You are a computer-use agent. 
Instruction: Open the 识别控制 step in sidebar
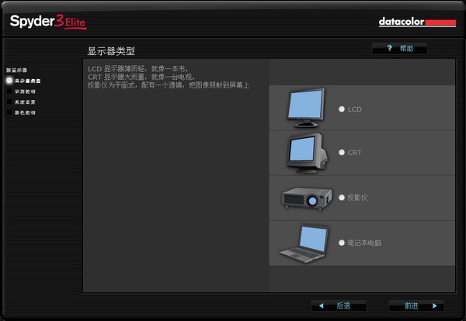click(21, 91)
